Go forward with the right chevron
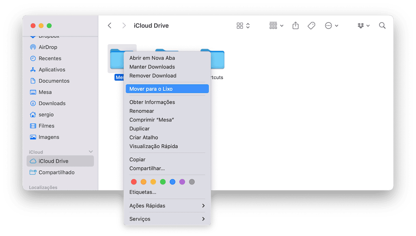 124,26
